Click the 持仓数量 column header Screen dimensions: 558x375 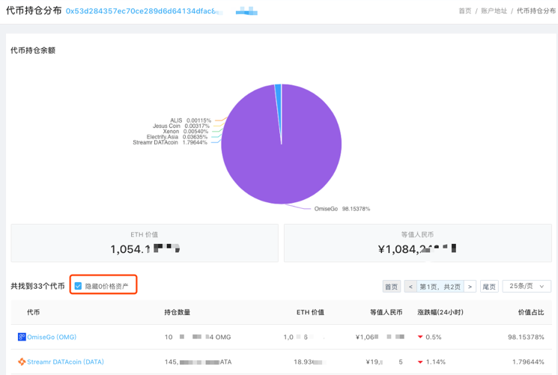click(x=178, y=312)
